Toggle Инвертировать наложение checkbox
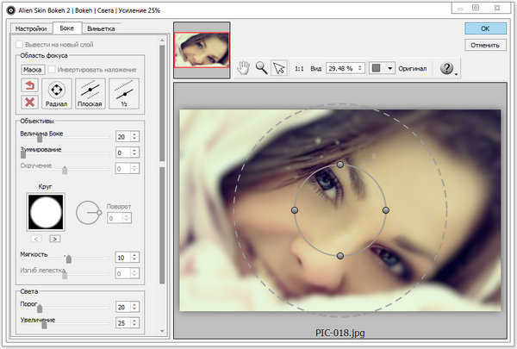Image resolution: width=517 pixels, height=349 pixels. pos(53,69)
